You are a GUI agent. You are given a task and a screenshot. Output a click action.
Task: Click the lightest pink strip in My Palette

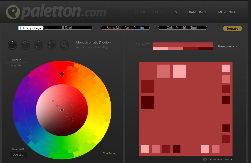pos(160,49)
